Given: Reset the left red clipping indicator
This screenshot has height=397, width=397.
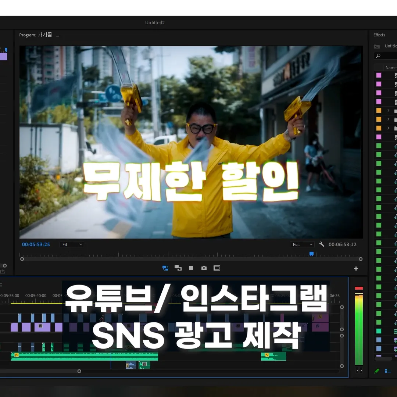Looking at the screenshot, I should click(x=357, y=288).
